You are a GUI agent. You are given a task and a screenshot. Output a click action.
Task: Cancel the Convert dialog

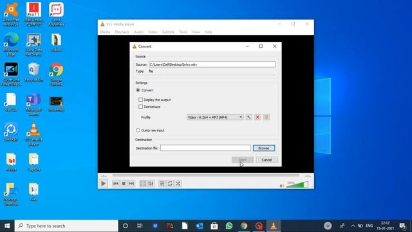click(x=267, y=160)
